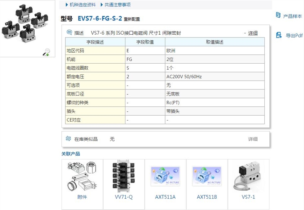Open the AXT511A no-picture thumbnail
This screenshot has width=304, height=210.
(x=165, y=176)
